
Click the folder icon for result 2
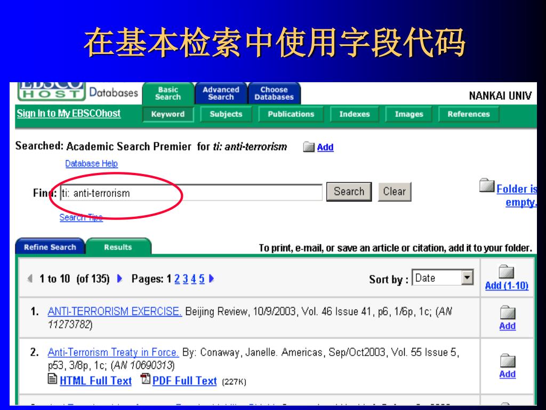[x=508, y=360]
